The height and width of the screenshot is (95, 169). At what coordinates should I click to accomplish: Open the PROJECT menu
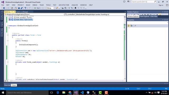[21, 5]
